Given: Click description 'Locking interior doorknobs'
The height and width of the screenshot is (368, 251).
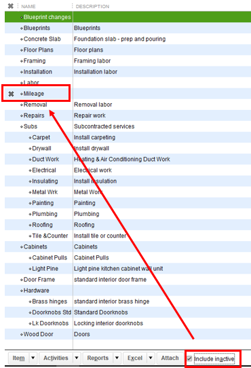Looking at the screenshot, I should [109, 323].
